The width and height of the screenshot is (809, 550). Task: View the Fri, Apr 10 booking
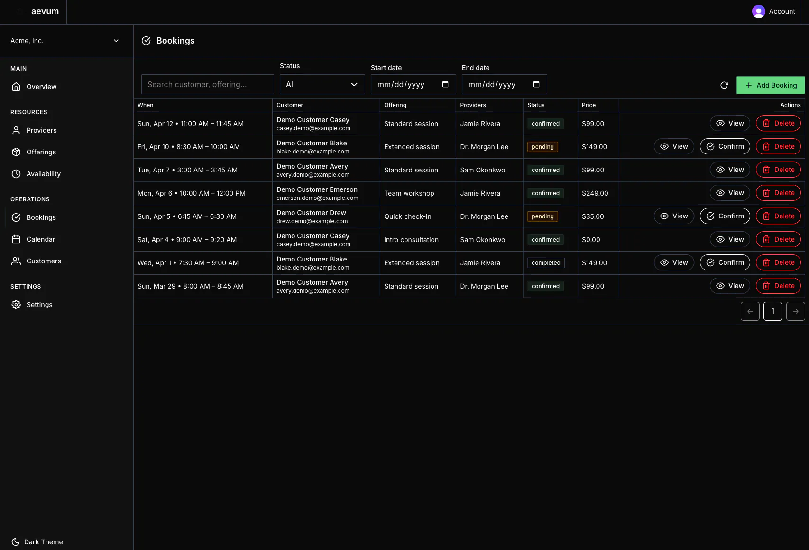pyautogui.click(x=674, y=146)
